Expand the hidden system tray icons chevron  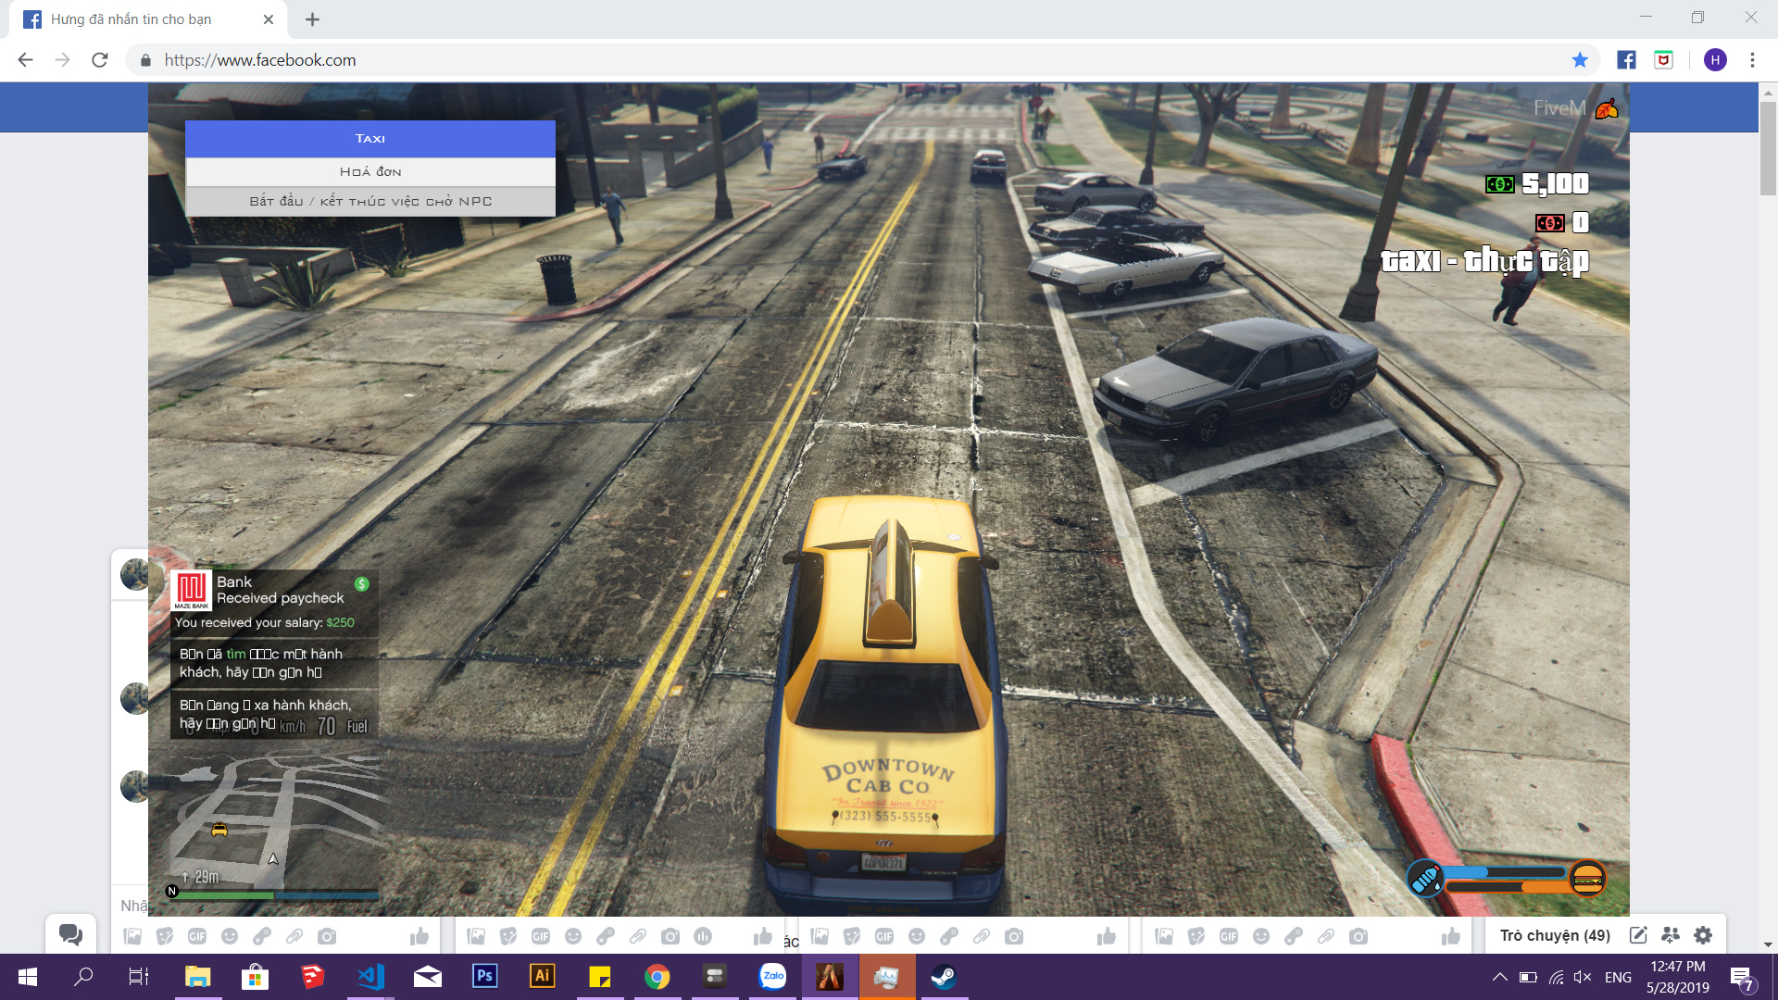coord(1499,977)
